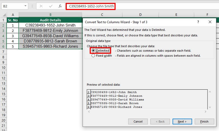The image size is (219, 131).
Task: Click preview horizontal scroll left arrow
Action: click(x=89, y=111)
